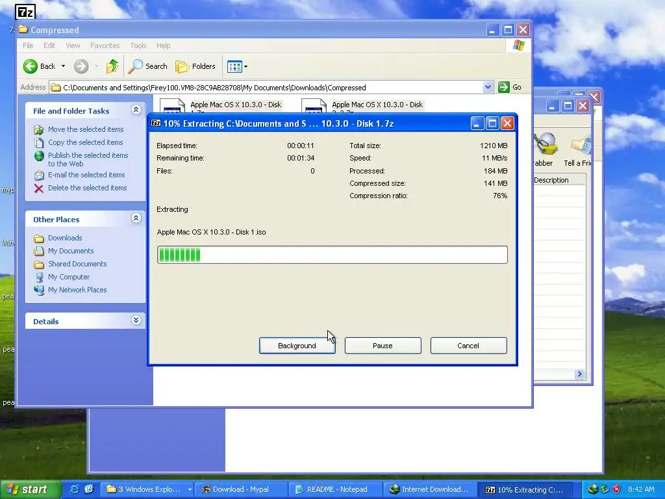
Task: Go to Downloads in Other Places
Action: coord(65,238)
